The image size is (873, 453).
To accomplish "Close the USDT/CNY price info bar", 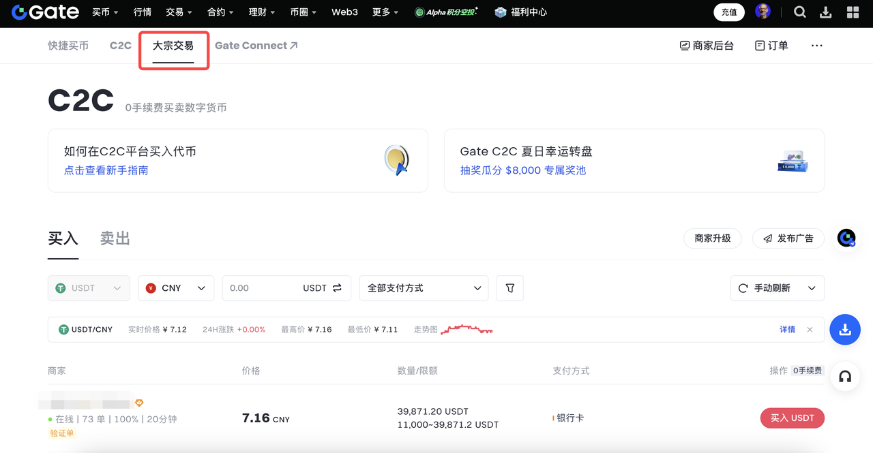I will pyautogui.click(x=810, y=330).
